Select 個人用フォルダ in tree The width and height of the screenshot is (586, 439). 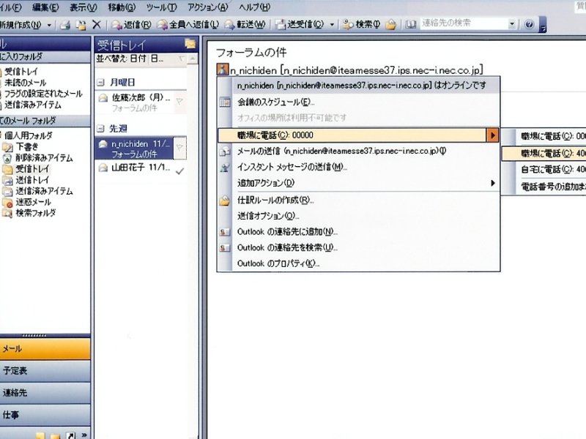point(28,135)
